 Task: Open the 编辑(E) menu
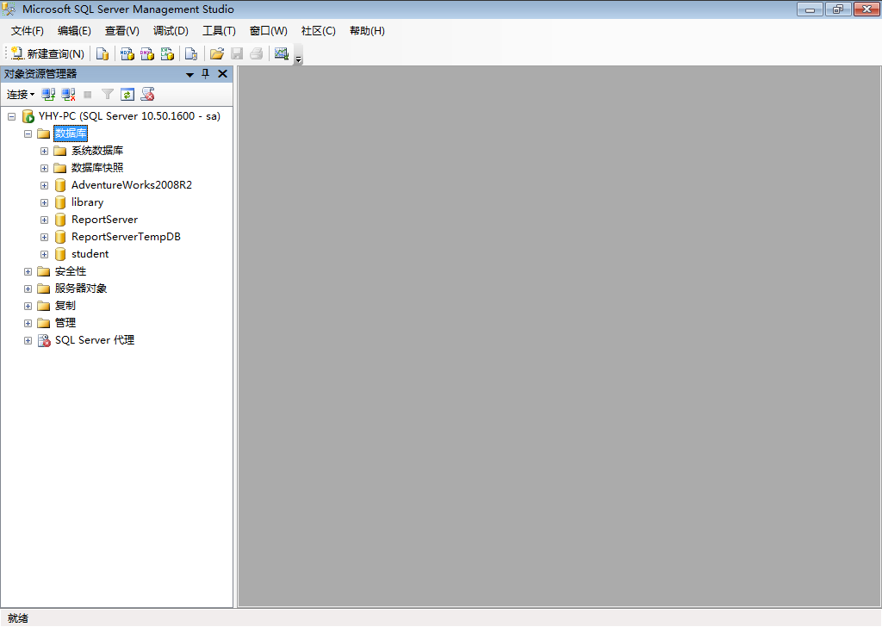[74, 31]
